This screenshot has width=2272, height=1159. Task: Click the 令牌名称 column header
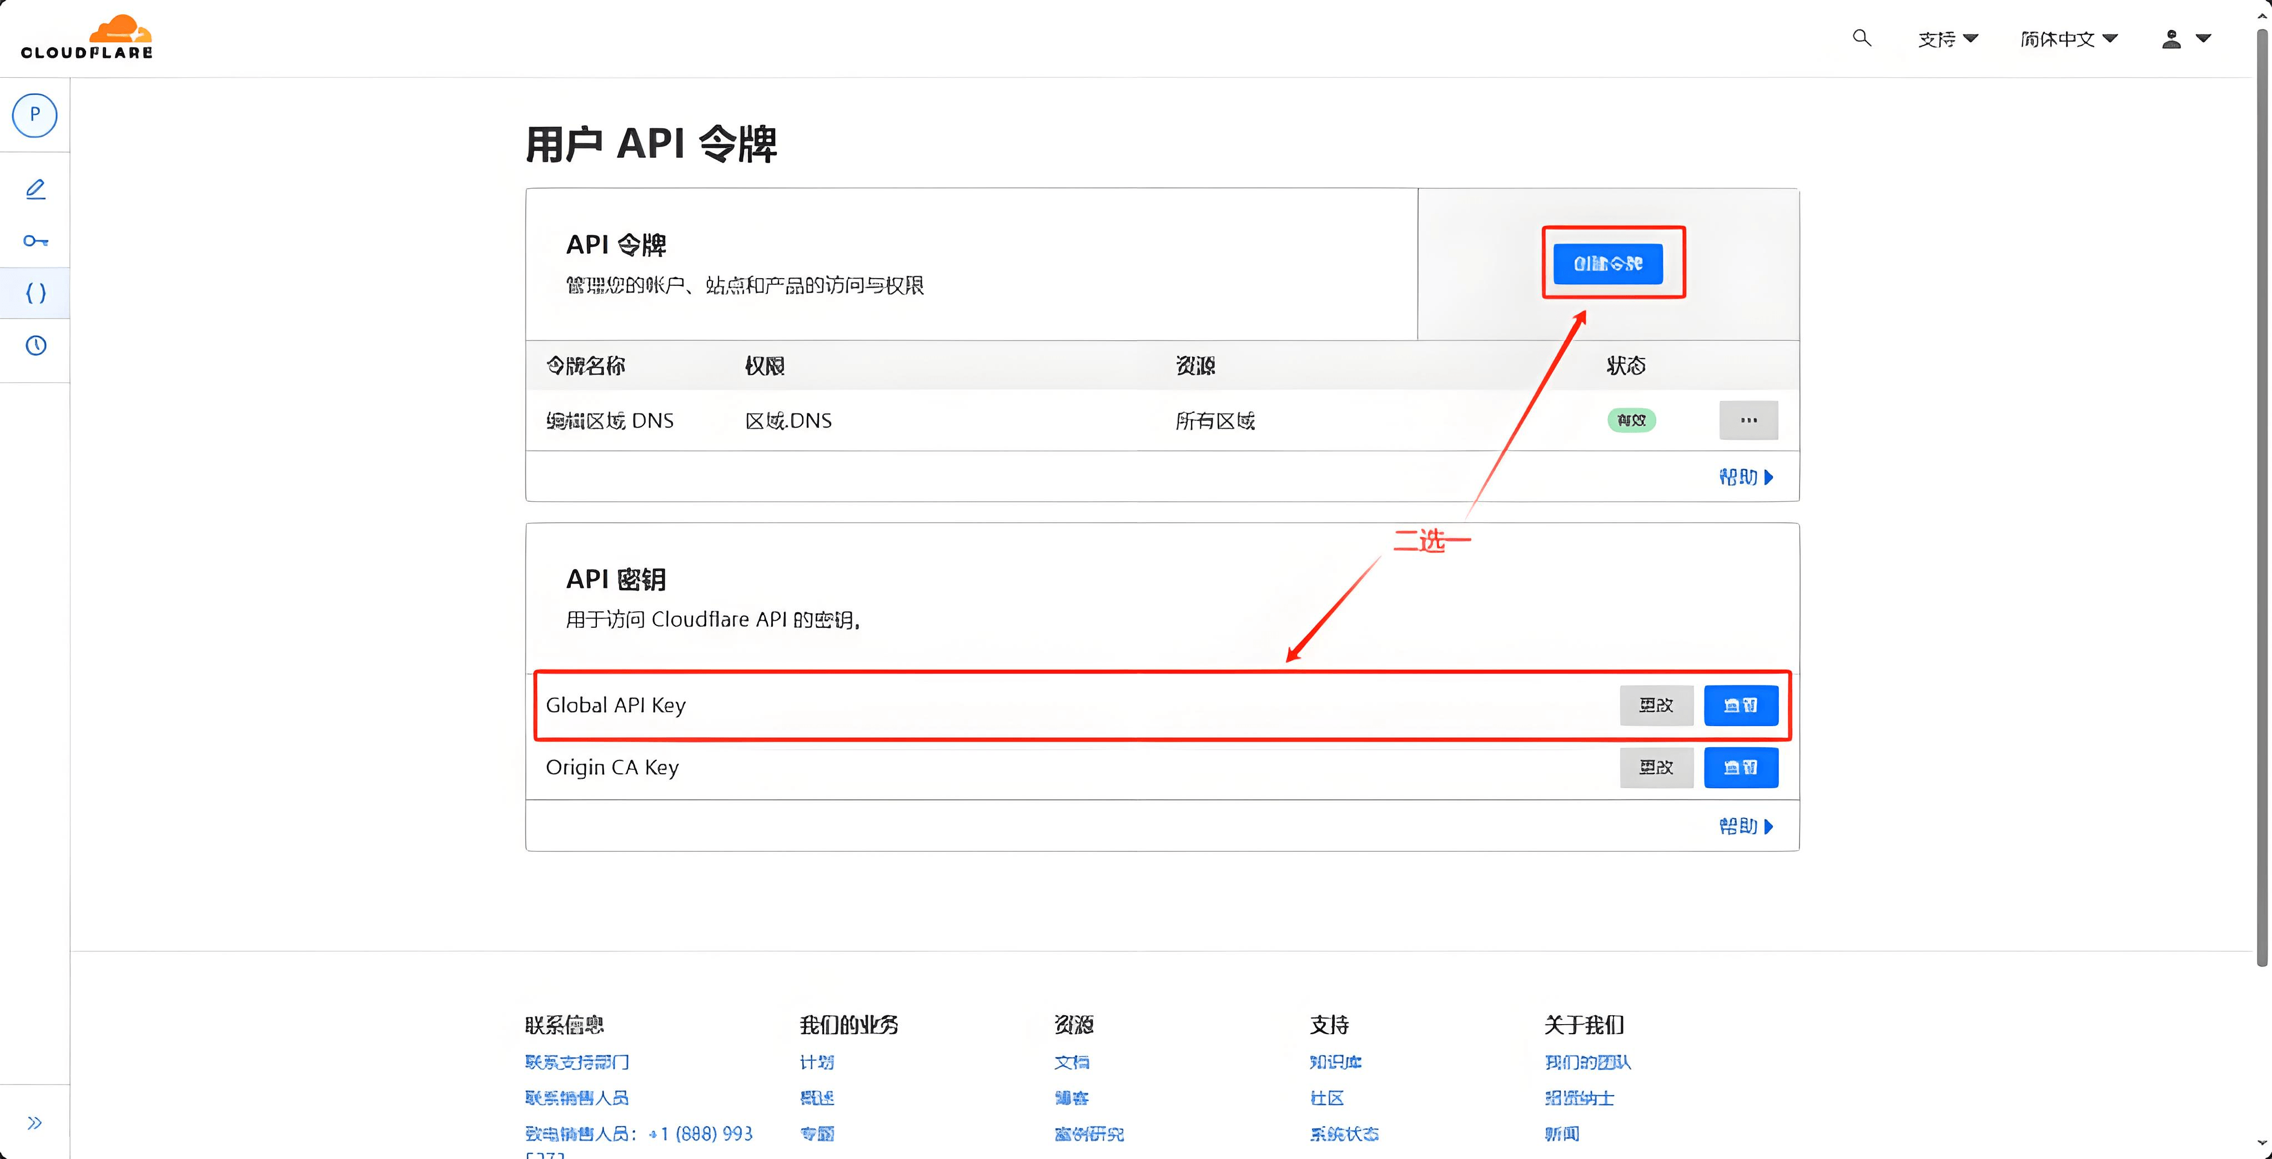pyautogui.click(x=586, y=365)
